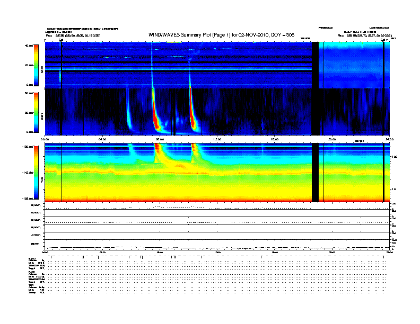Click the 20:00 tick below RAD1 panel
Viewport: 420px width, 324px height.
332,139
